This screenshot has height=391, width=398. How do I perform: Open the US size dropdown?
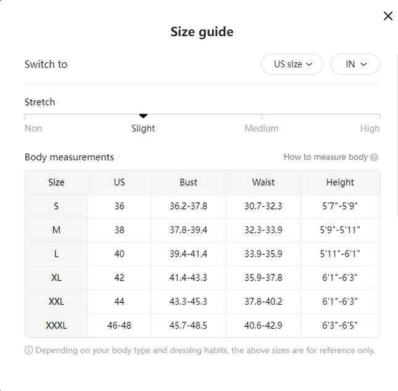coord(292,64)
